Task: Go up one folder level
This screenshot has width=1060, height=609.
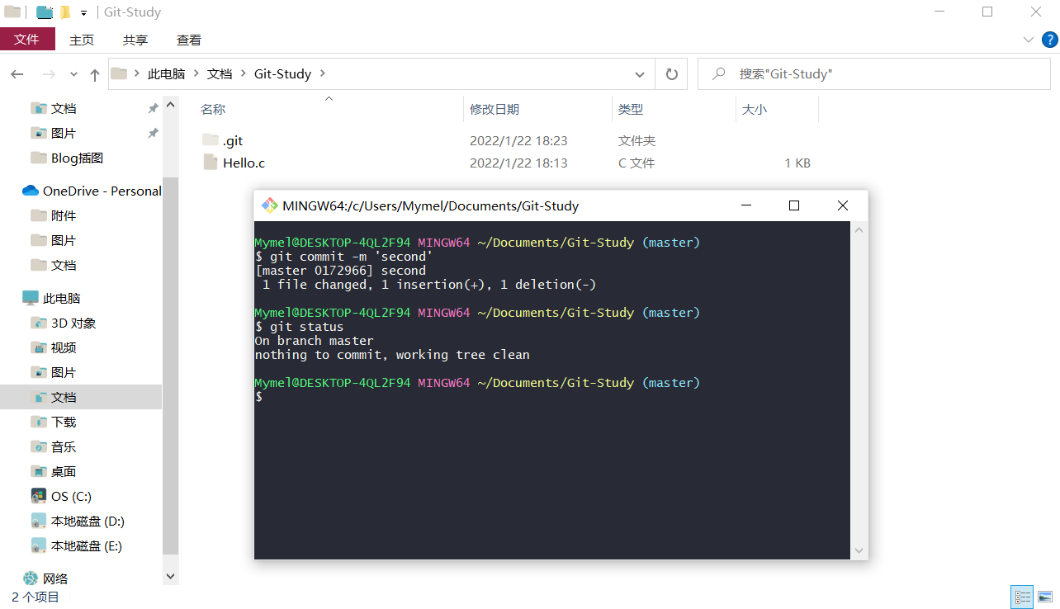Action: pos(95,74)
